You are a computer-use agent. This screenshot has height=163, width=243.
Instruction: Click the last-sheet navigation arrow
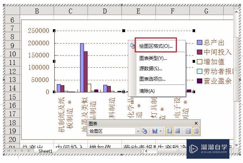29,151
